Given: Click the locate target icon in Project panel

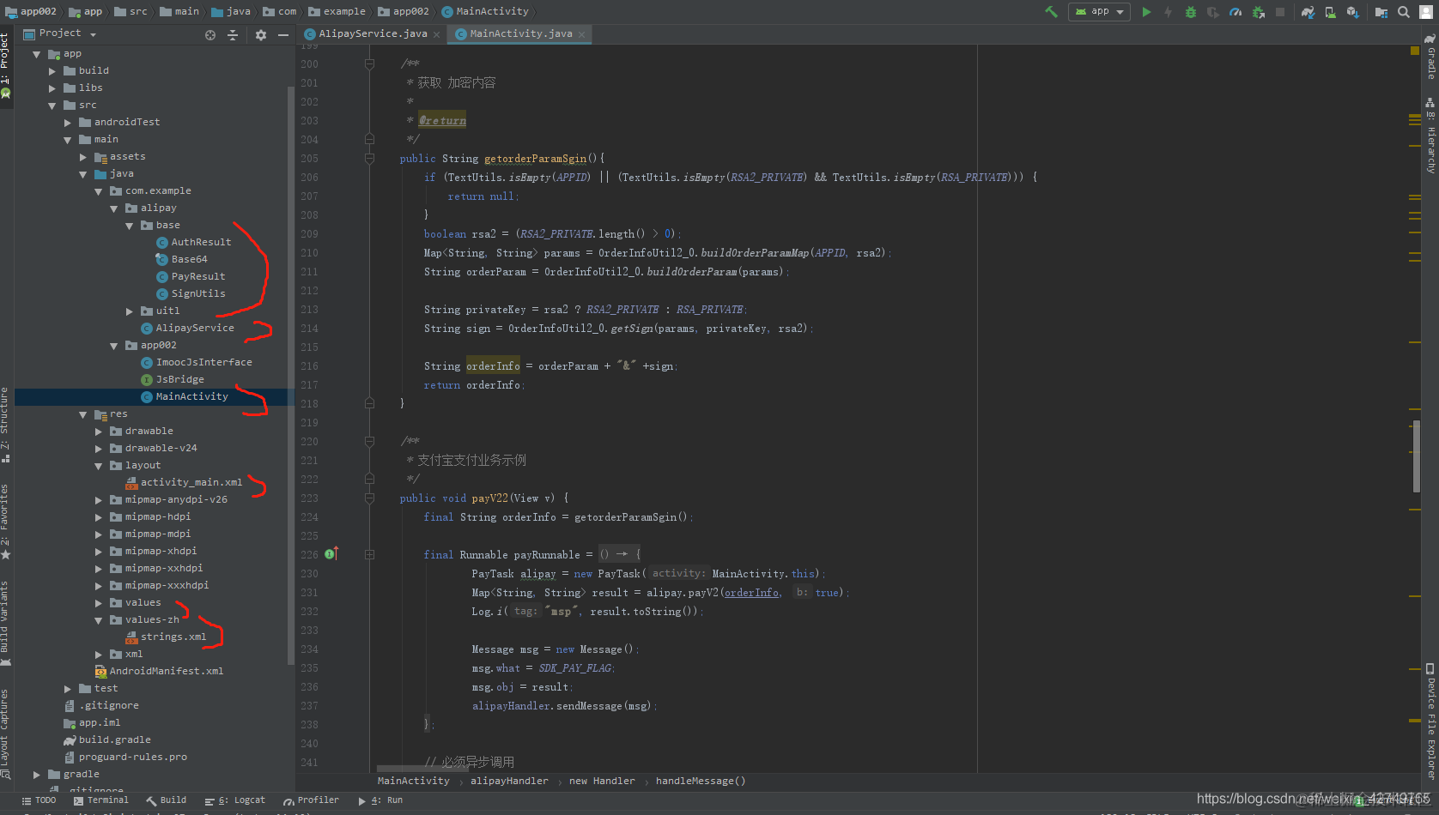Looking at the screenshot, I should click(210, 35).
